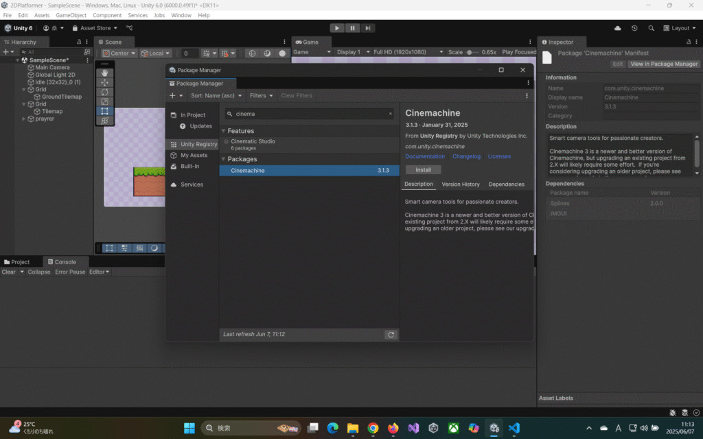Open the Sort: Name (asc) dropdown
Viewport: 703px width, 439px height.
click(216, 95)
